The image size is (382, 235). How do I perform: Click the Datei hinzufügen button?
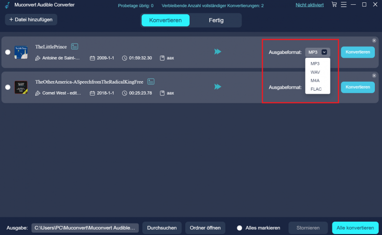pos(31,20)
